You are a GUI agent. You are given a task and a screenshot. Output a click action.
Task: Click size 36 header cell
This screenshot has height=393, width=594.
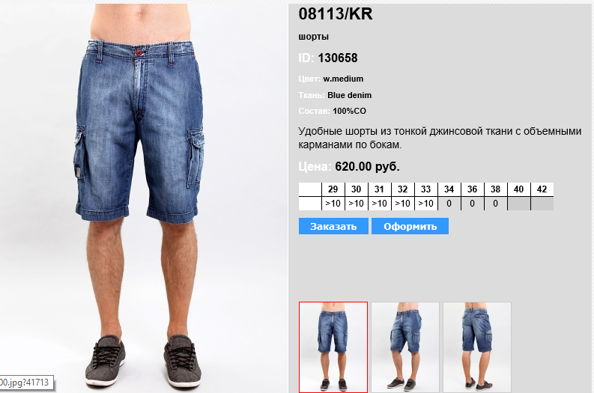point(473,189)
